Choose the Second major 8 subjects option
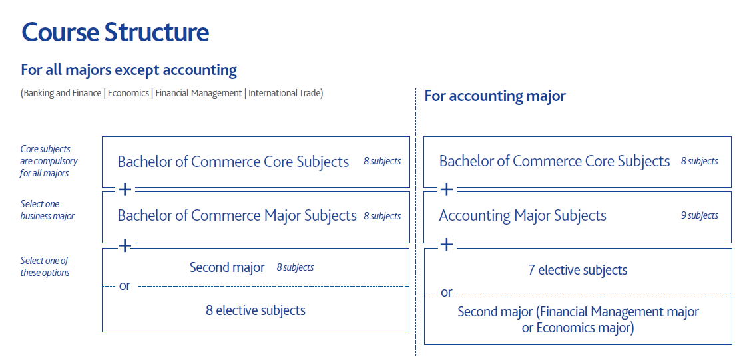Viewport: 753px width, 363px height. pyautogui.click(x=251, y=267)
